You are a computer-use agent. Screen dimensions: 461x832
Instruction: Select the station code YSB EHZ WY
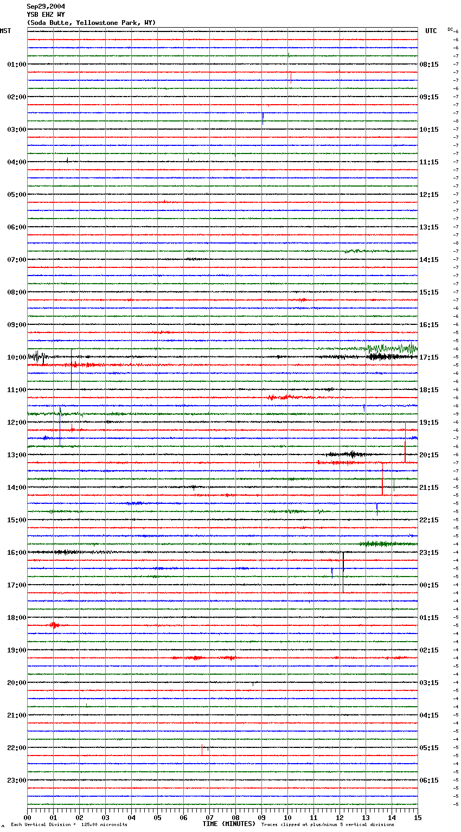point(46,15)
